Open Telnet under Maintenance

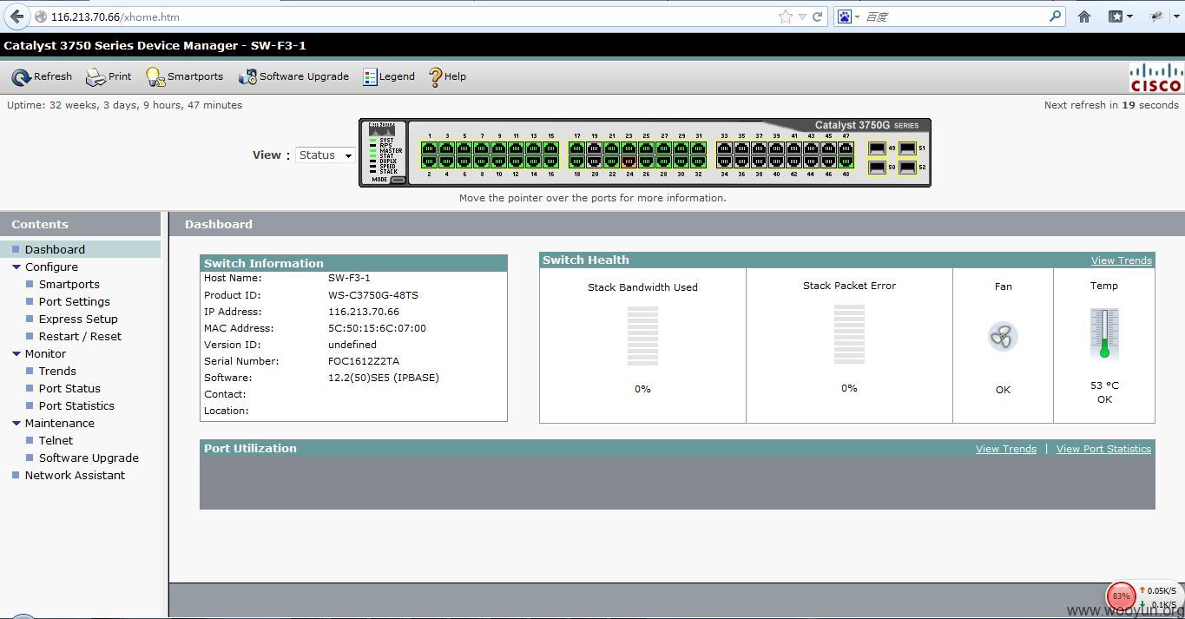coord(56,440)
